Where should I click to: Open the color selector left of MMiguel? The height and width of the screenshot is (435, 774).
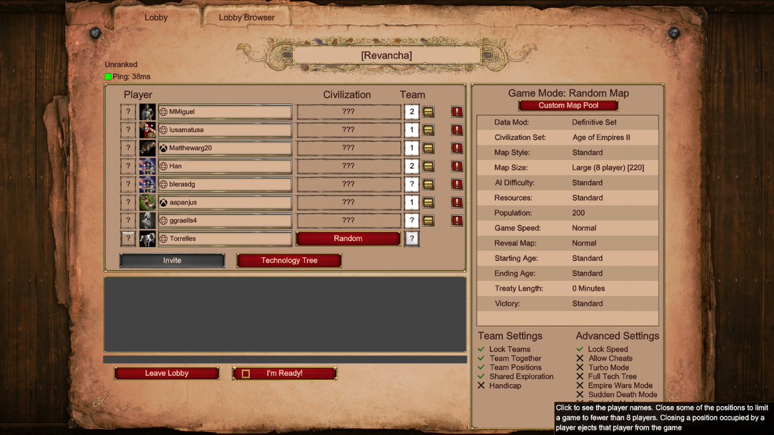click(x=128, y=112)
